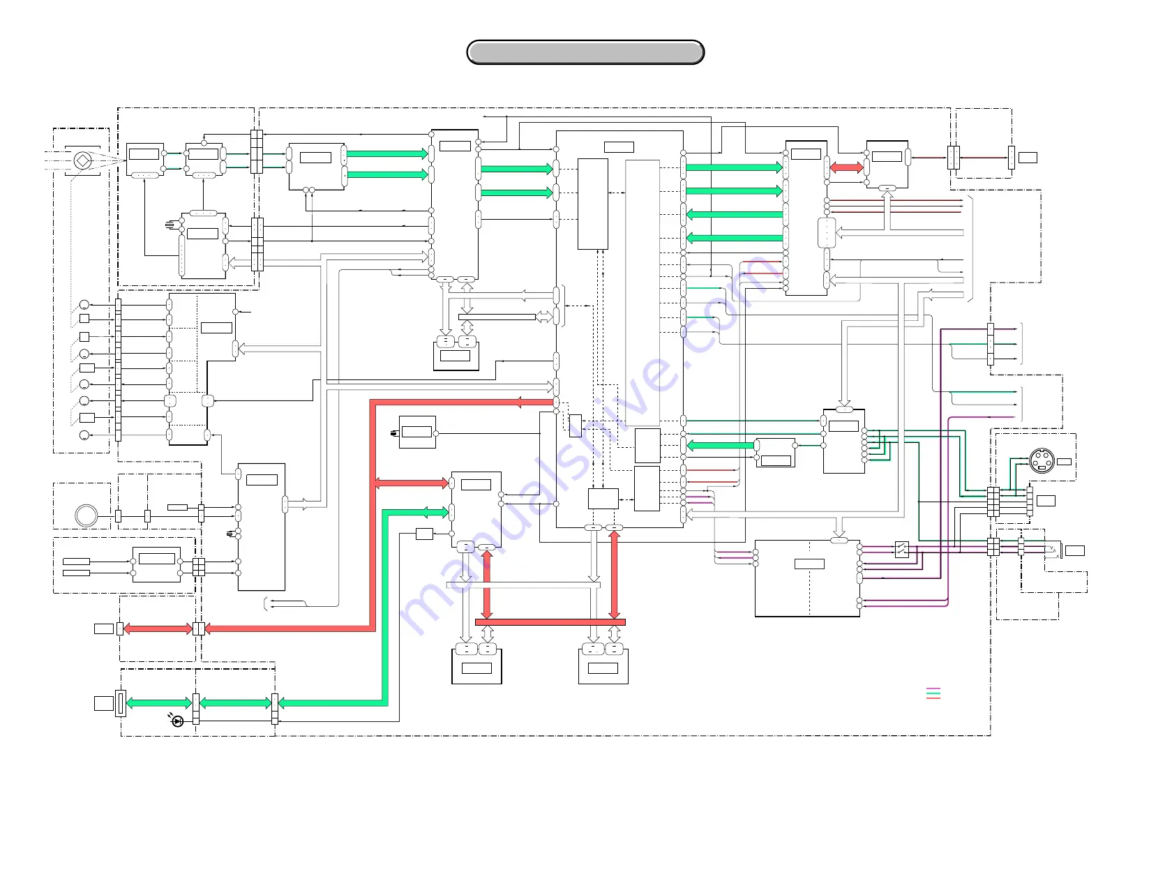
Task: Select the large double-circle symbol
Action: point(87,515)
